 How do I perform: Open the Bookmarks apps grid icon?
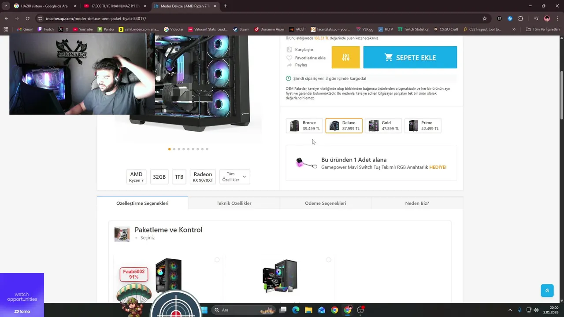click(x=6, y=29)
